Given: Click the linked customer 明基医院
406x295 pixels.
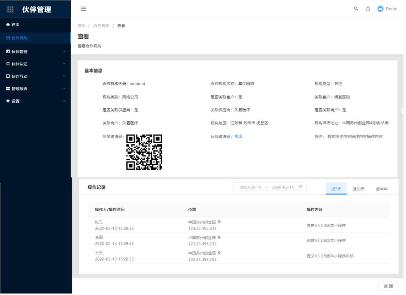Looking at the screenshot, I should coord(342,97).
